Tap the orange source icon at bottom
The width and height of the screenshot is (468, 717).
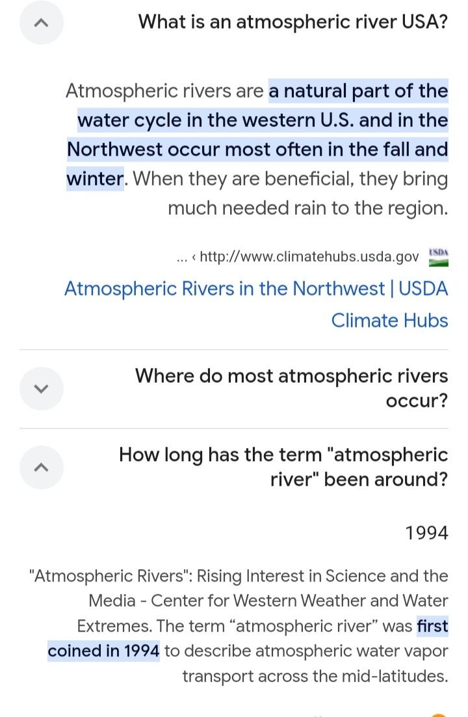point(439,712)
